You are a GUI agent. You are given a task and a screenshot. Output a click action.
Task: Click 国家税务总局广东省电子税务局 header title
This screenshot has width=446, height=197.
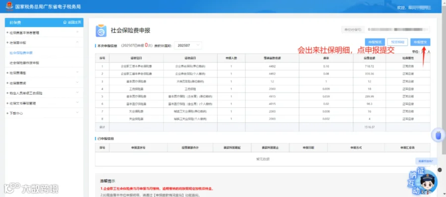click(48, 6)
